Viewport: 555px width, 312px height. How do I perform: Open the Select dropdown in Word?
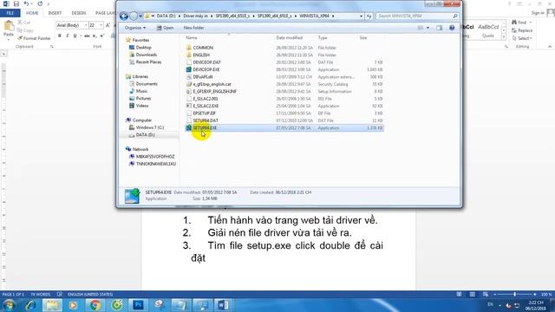(x=522, y=38)
